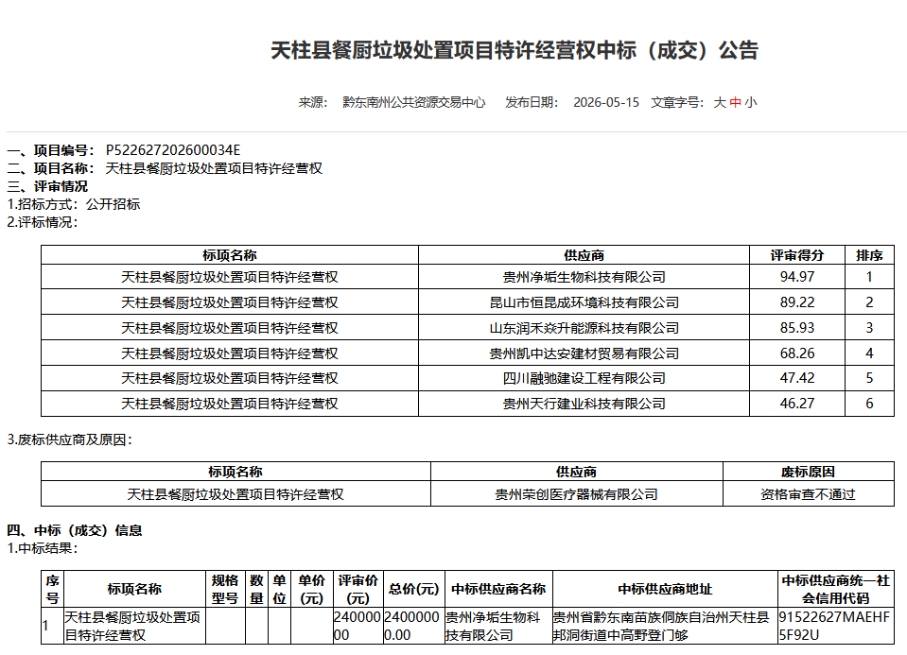The width and height of the screenshot is (907, 655).
Task: Click the evaluation table's 供应商 column header
Action: pyautogui.click(x=584, y=255)
